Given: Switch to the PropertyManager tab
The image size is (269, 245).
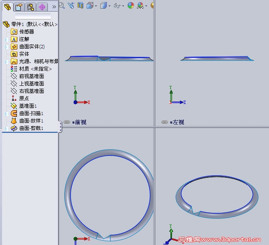Looking at the screenshot, I should click(19, 7).
